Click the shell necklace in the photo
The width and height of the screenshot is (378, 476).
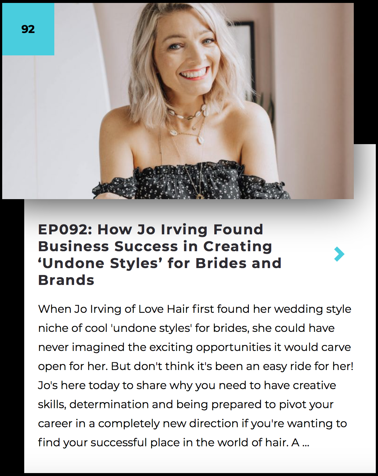(x=187, y=117)
